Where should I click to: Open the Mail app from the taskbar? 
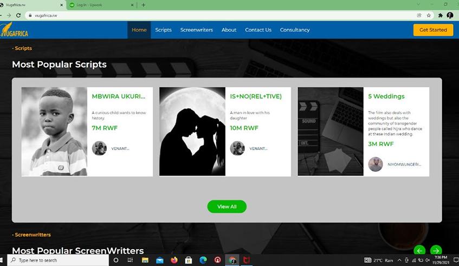[x=159, y=260]
